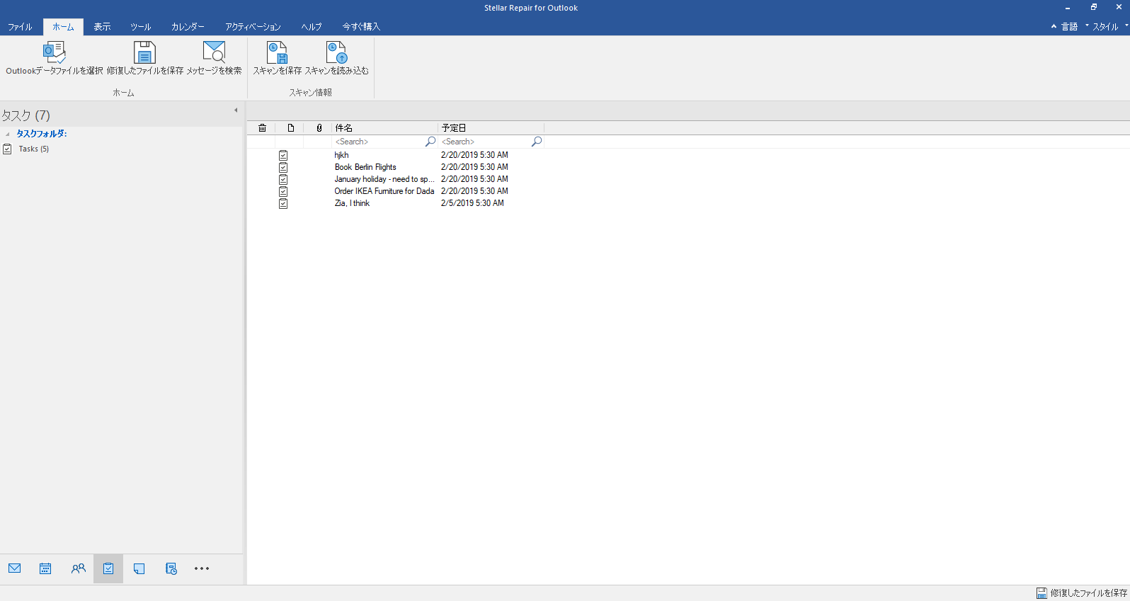Select the Task Folder root node
Screen dimensions: 1130x601
[42, 134]
